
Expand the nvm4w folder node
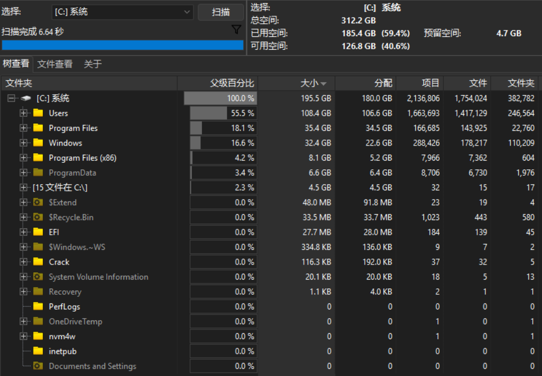[x=23, y=335]
